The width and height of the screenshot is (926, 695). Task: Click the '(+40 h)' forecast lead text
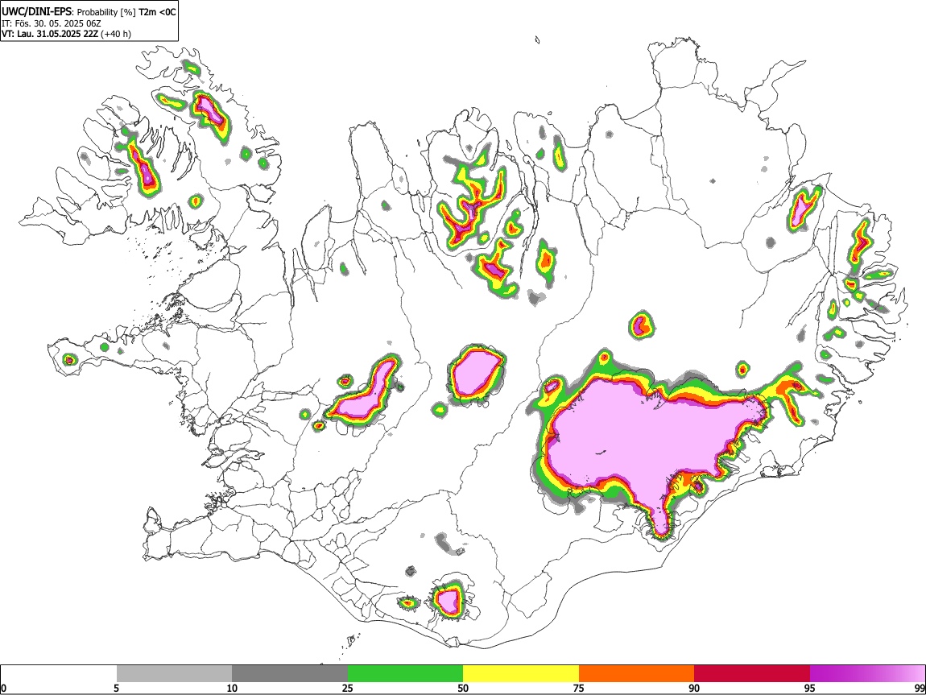click(116, 35)
